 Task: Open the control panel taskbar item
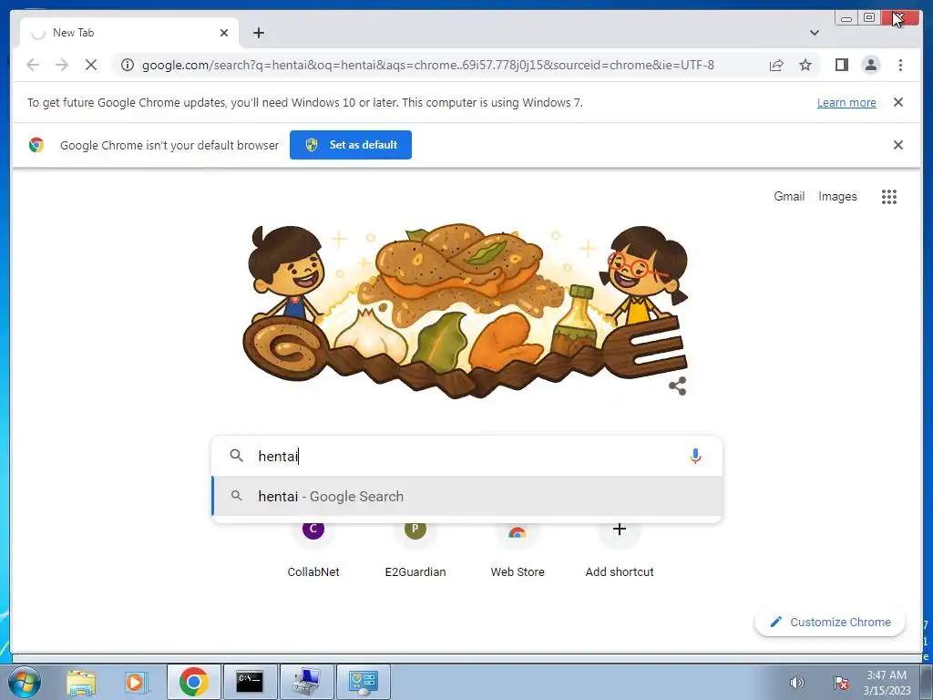pos(363,682)
